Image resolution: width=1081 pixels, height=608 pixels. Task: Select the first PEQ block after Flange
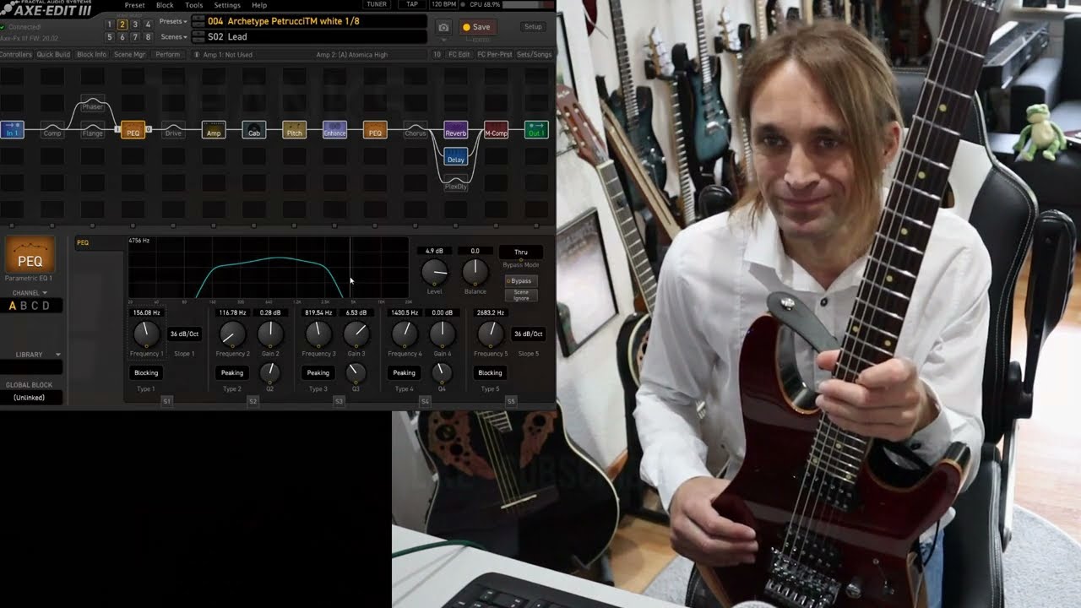point(133,130)
